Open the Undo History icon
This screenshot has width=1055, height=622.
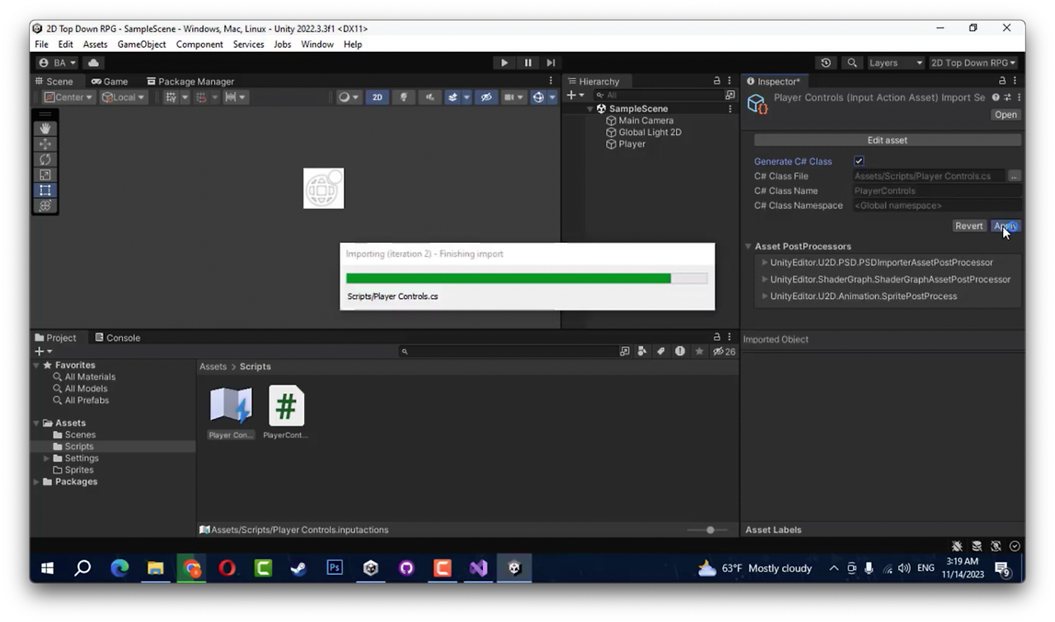pyautogui.click(x=827, y=63)
